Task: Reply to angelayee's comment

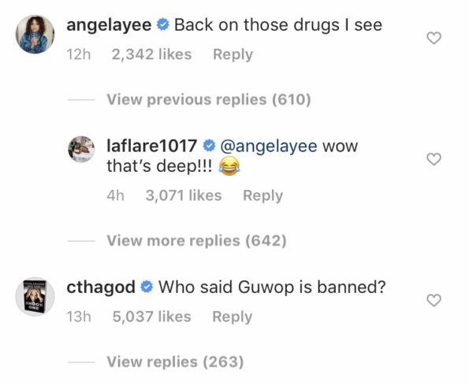Action: [x=233, y=54]
